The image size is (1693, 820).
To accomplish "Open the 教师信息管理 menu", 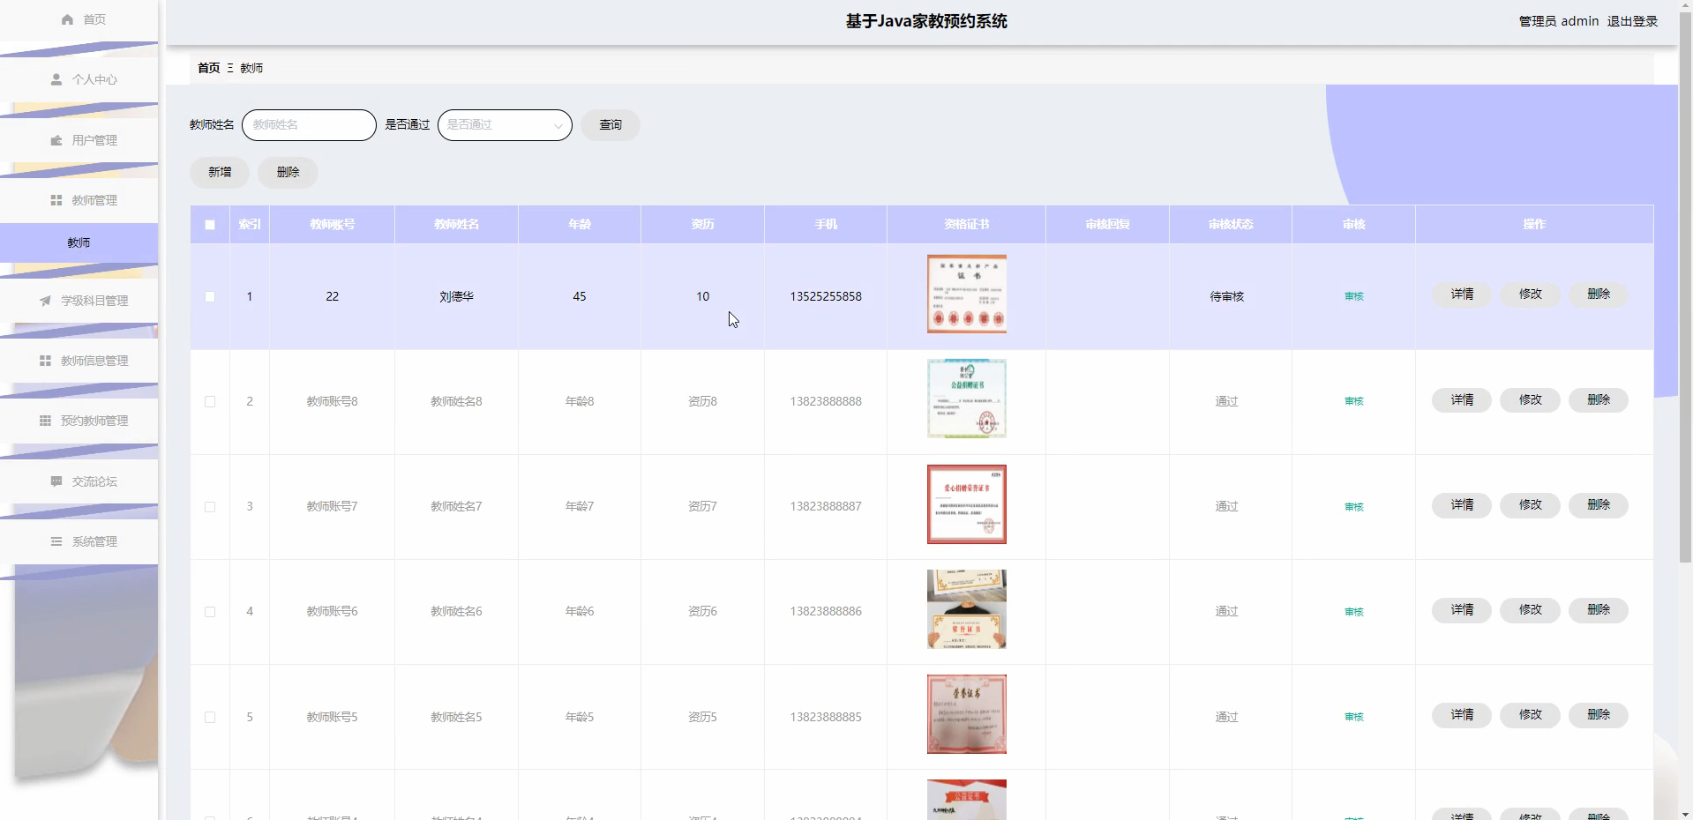I will coord(79,361).
